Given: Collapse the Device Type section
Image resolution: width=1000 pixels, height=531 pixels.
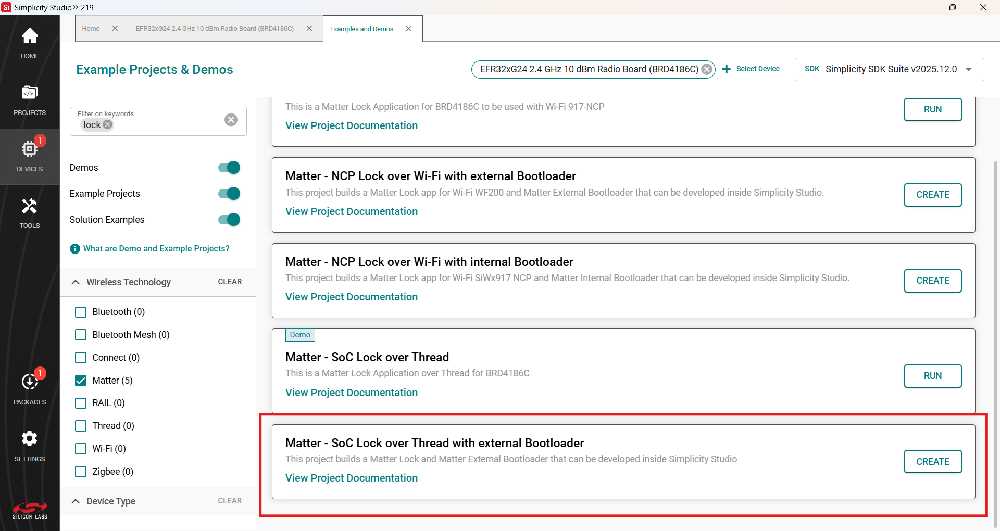Looking at the screenshot, I should (x=76, y=501).
